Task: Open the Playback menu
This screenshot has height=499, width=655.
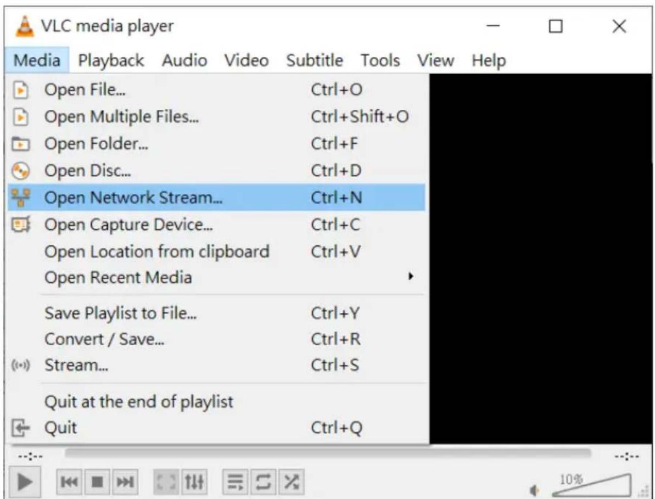Action: (x=111, y=60)
